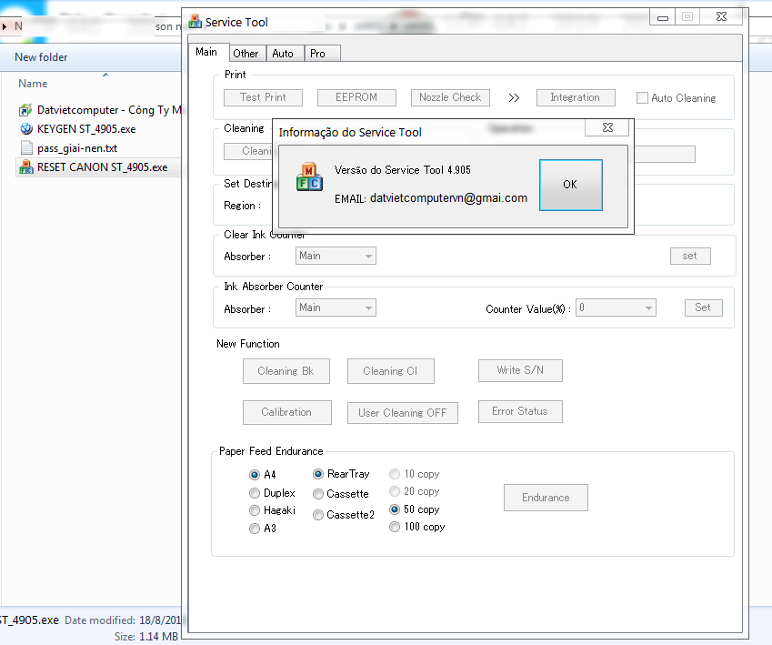Screen dimensions: 772x645
Task: Sort files by the Name column header
Action: (33, 84)
